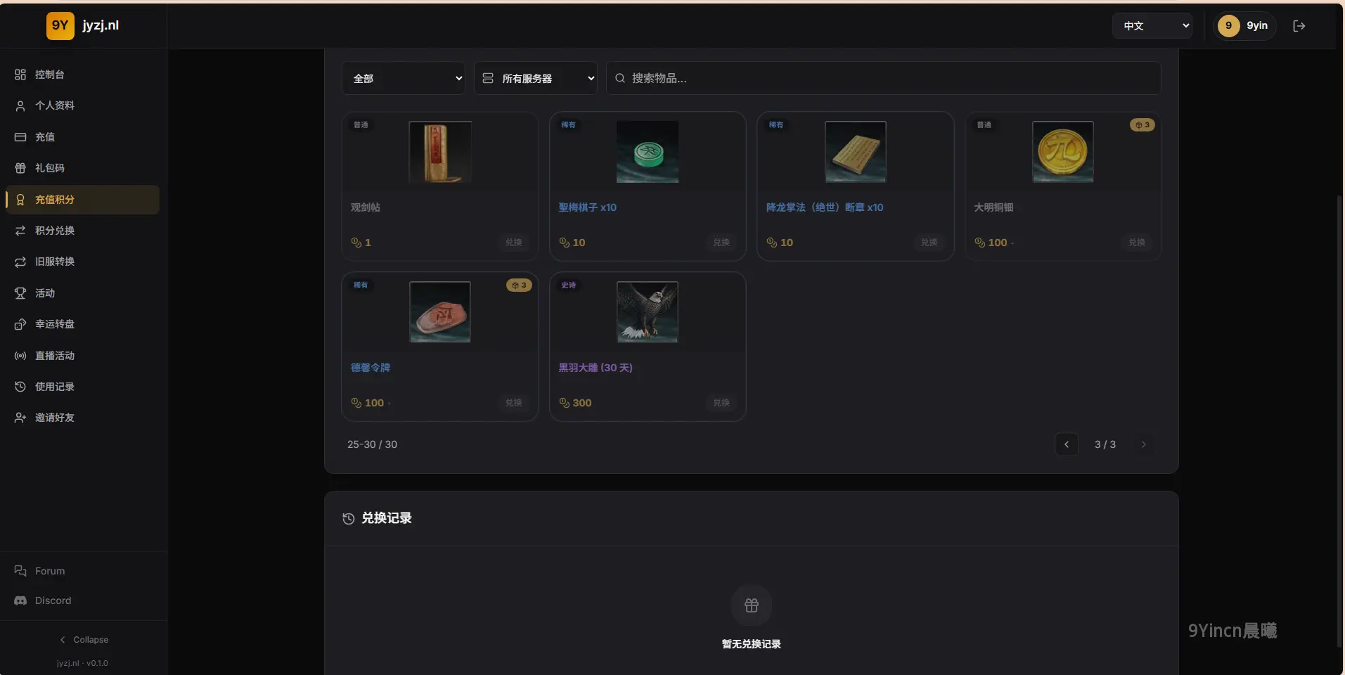Click the 史诗 rarity tag
This screenshot has width=1345, height=675.
pos(569,285)
